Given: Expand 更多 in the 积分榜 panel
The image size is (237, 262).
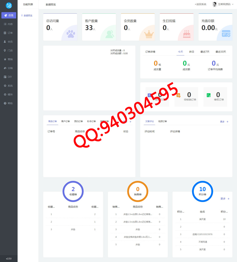Looking at the screenshot, I should (x=225, y=199).
